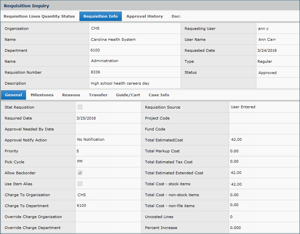
Task: Click the empty Override Charge Organization field
Action: point(108,217)
